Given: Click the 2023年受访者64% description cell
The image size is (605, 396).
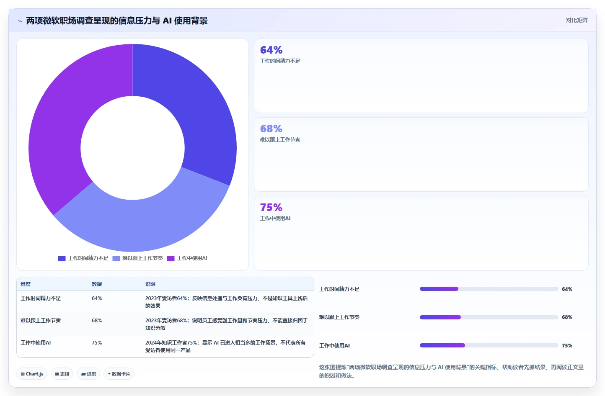Looking at the screenshot, I should point(227,302).
